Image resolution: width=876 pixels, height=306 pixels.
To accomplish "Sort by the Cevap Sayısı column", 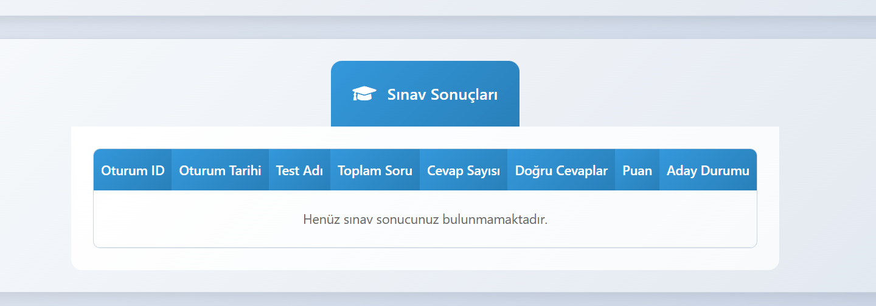I will pos(464,170).
